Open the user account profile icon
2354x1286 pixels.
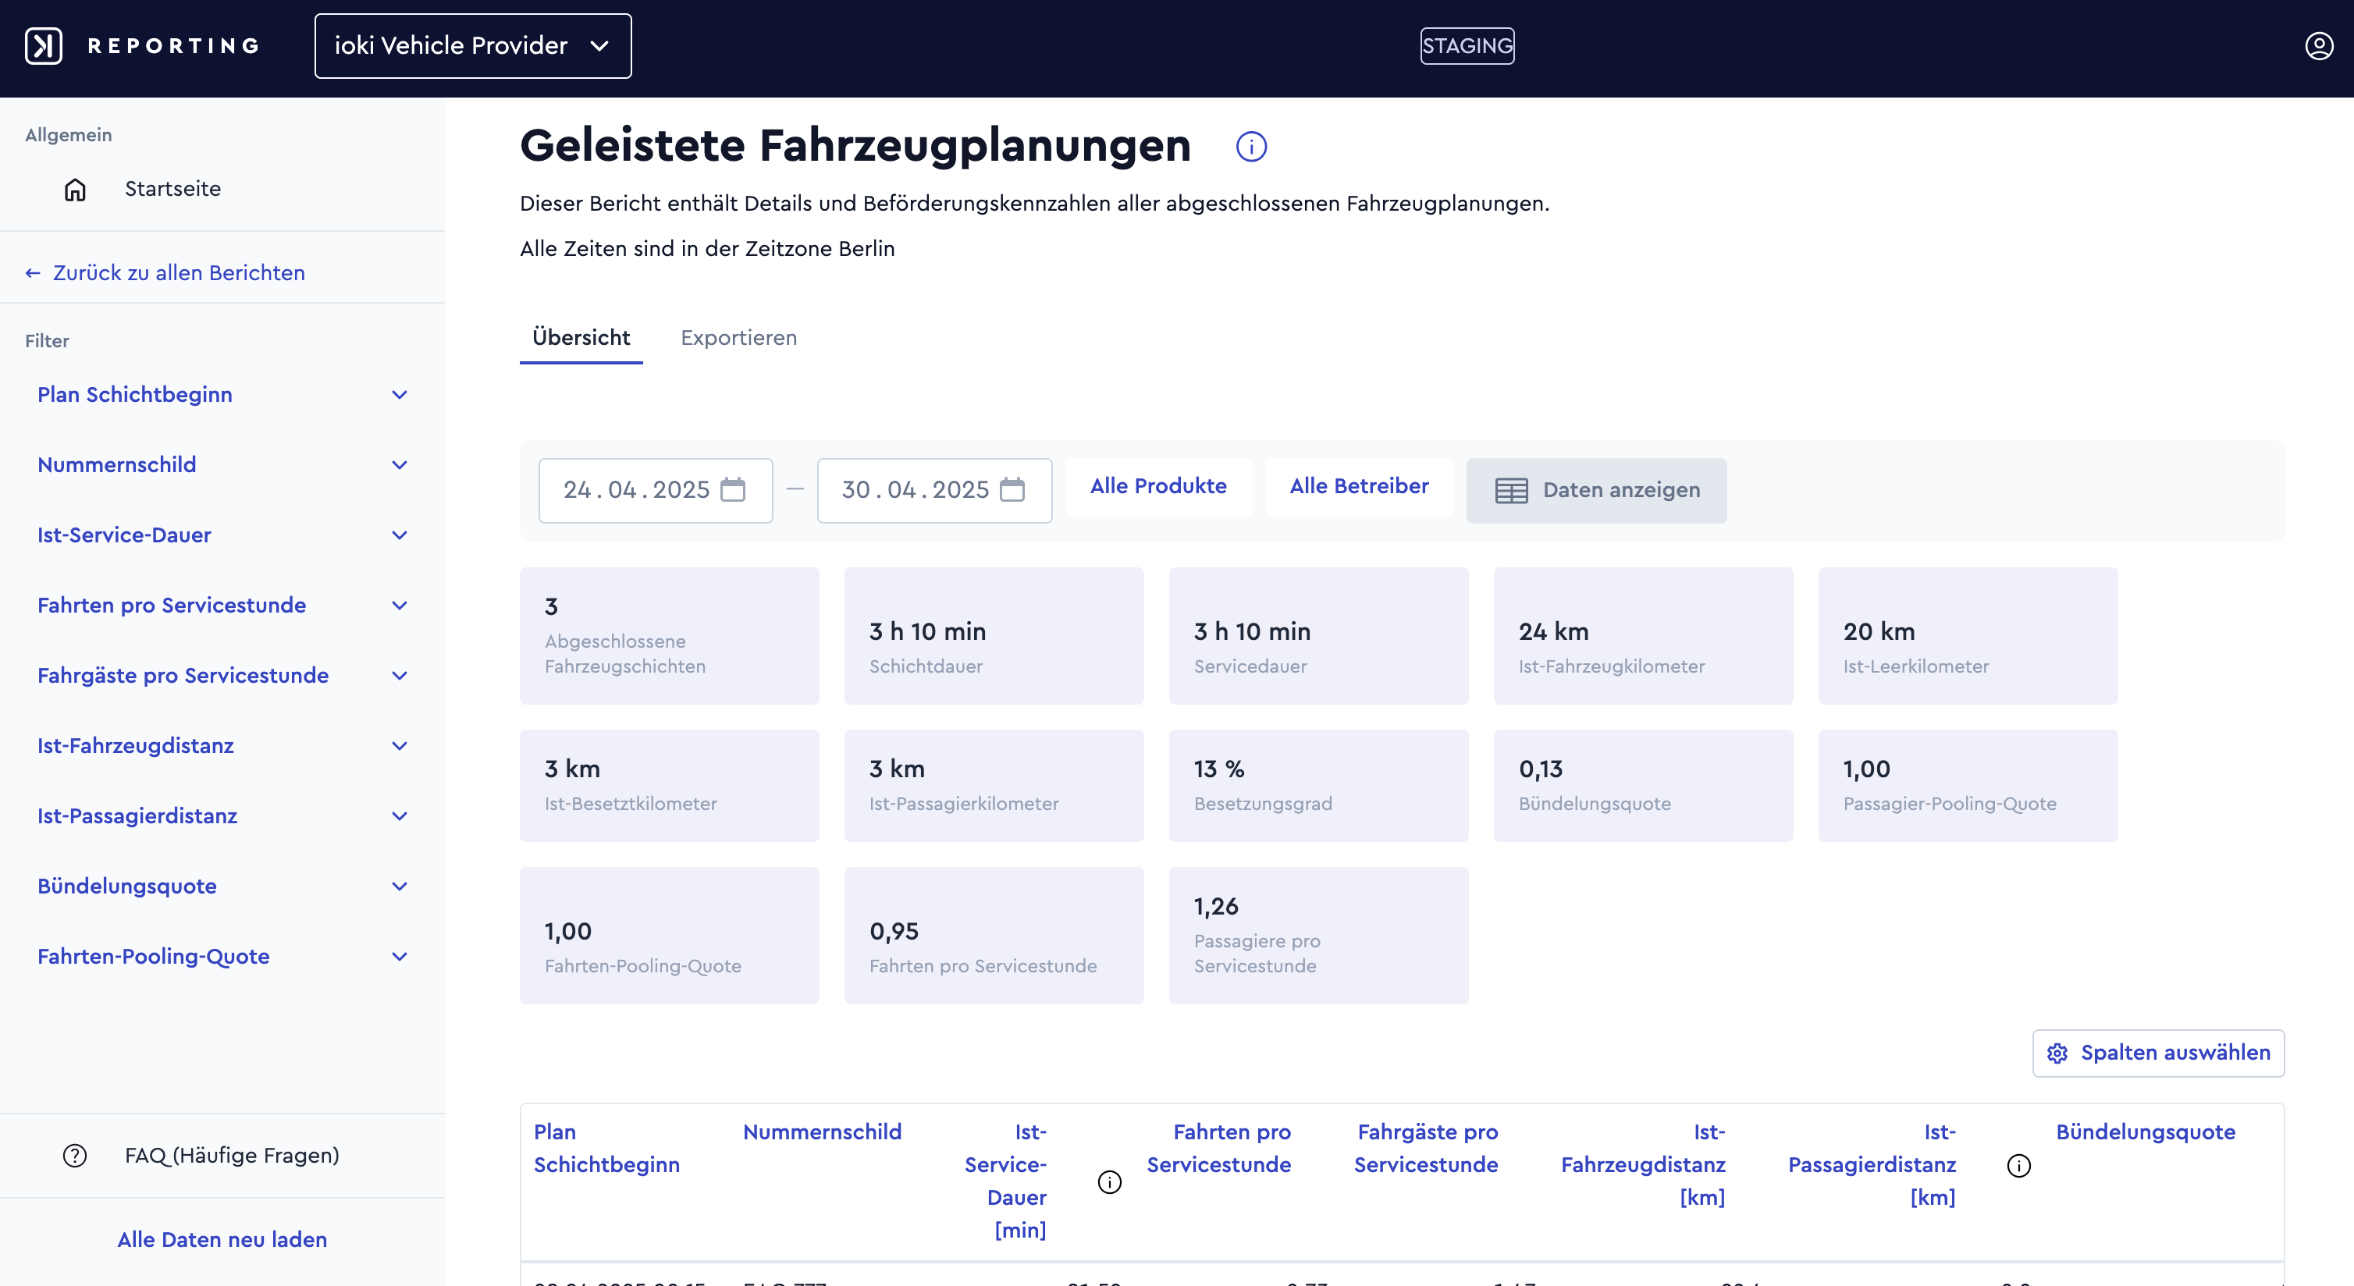[x=2318, y=46]
